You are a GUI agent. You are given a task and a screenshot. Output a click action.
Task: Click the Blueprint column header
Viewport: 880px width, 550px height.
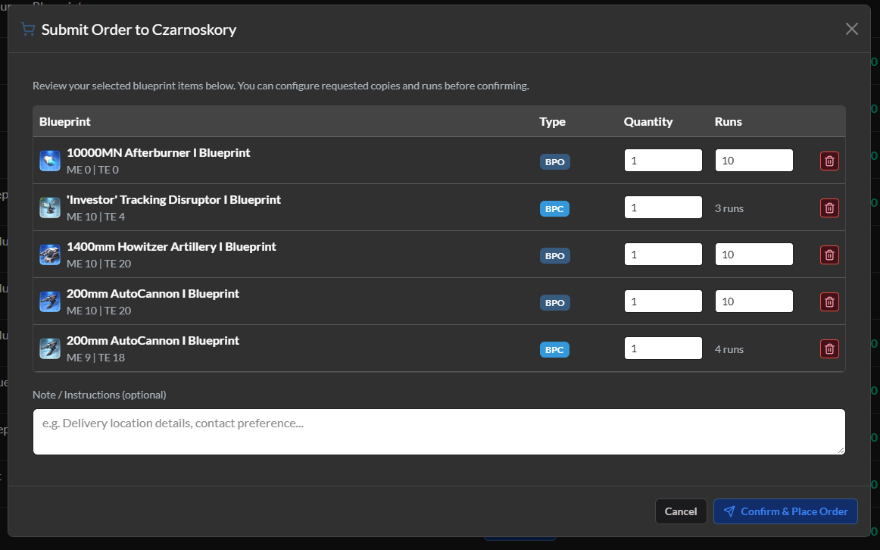pyautogui.click(x=65, y=122)
